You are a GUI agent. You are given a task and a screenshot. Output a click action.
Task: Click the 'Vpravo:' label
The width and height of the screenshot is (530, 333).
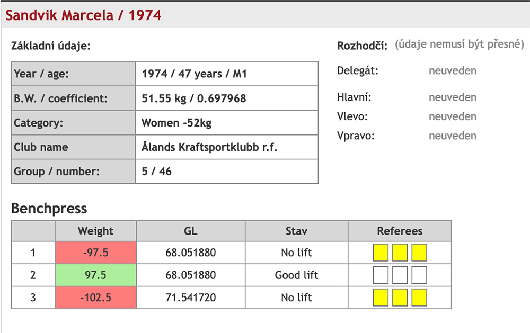(356, 136)
